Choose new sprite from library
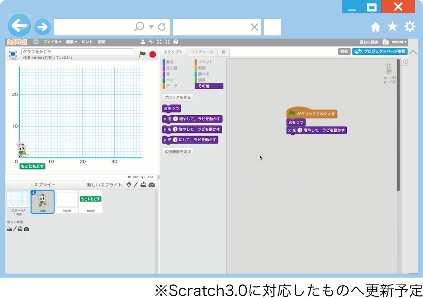423x298 pixels. tap(129, 185)
